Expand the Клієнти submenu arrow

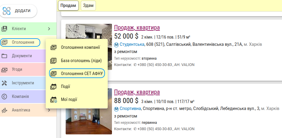[x=49, y=29]
